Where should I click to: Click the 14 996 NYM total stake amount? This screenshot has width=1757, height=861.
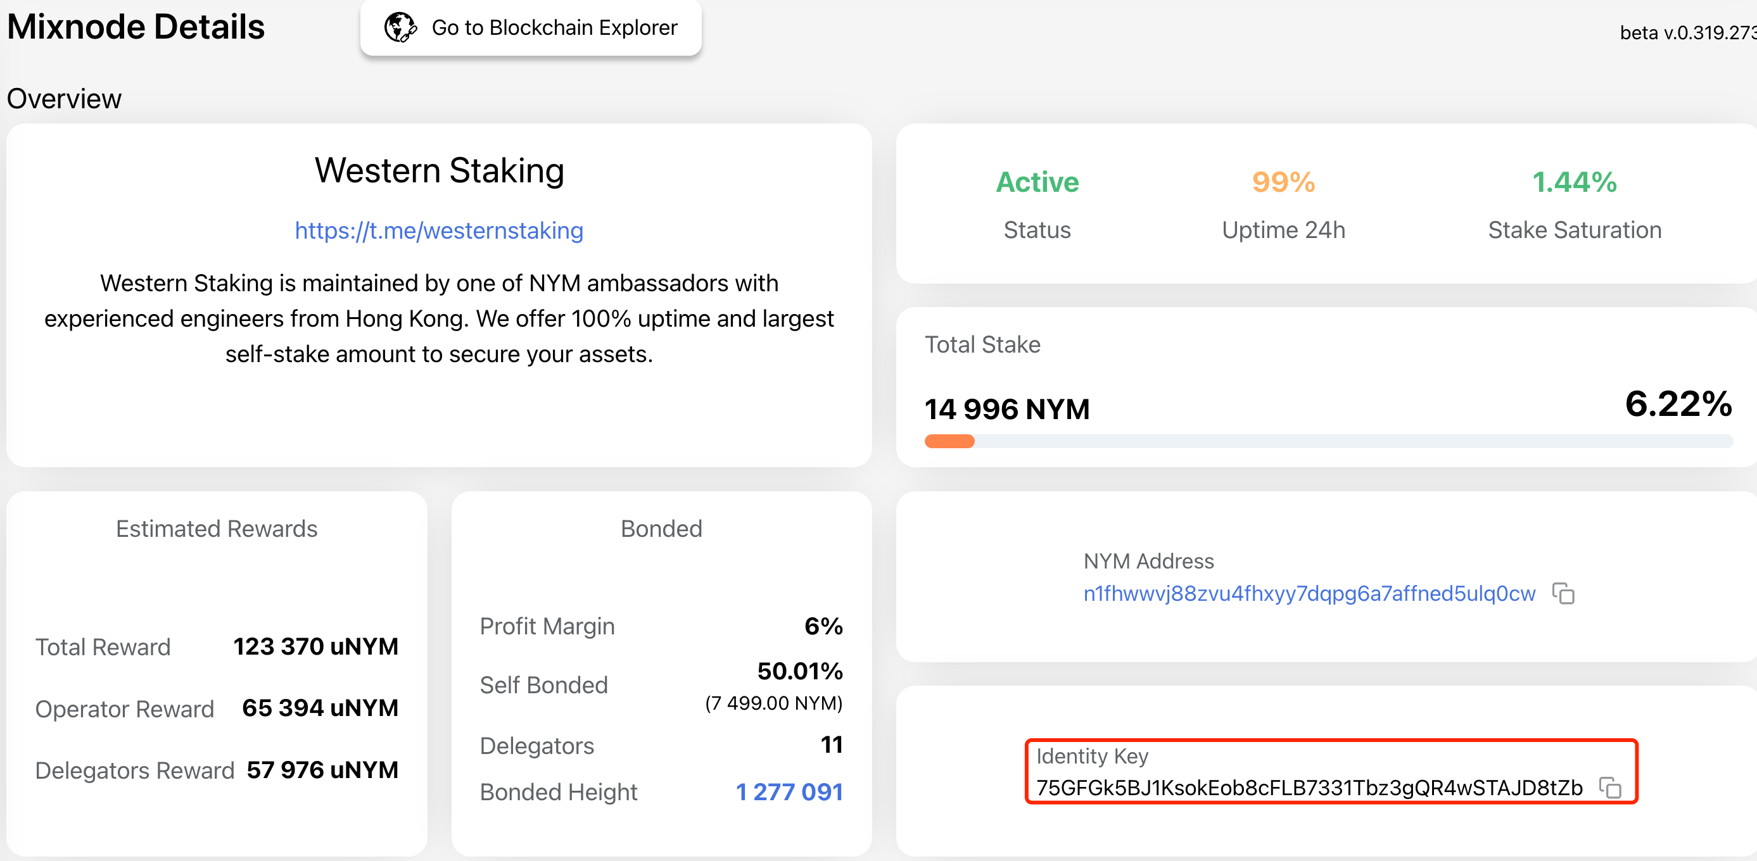coord(1006,409)
